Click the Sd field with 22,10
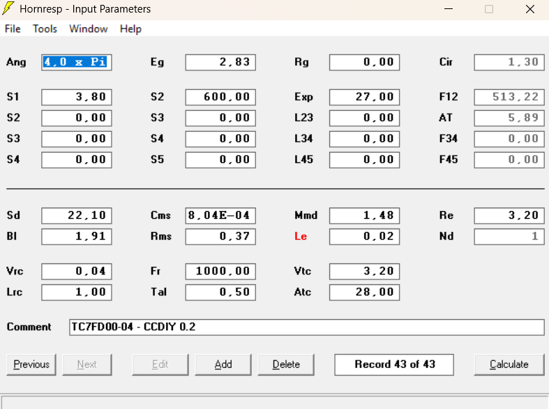Image resolution: width=549 pixels, height=409 pixels. click(77, 216)
